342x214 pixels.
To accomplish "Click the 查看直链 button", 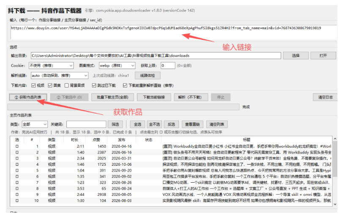I will click(x=192, y=124).
